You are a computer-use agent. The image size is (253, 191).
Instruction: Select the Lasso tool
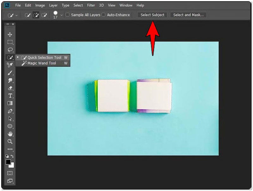[x=10, y=50]
